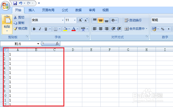The image size is (173, 107).
Task: Set bottom vertical alignment
Action: pos(106,20)
